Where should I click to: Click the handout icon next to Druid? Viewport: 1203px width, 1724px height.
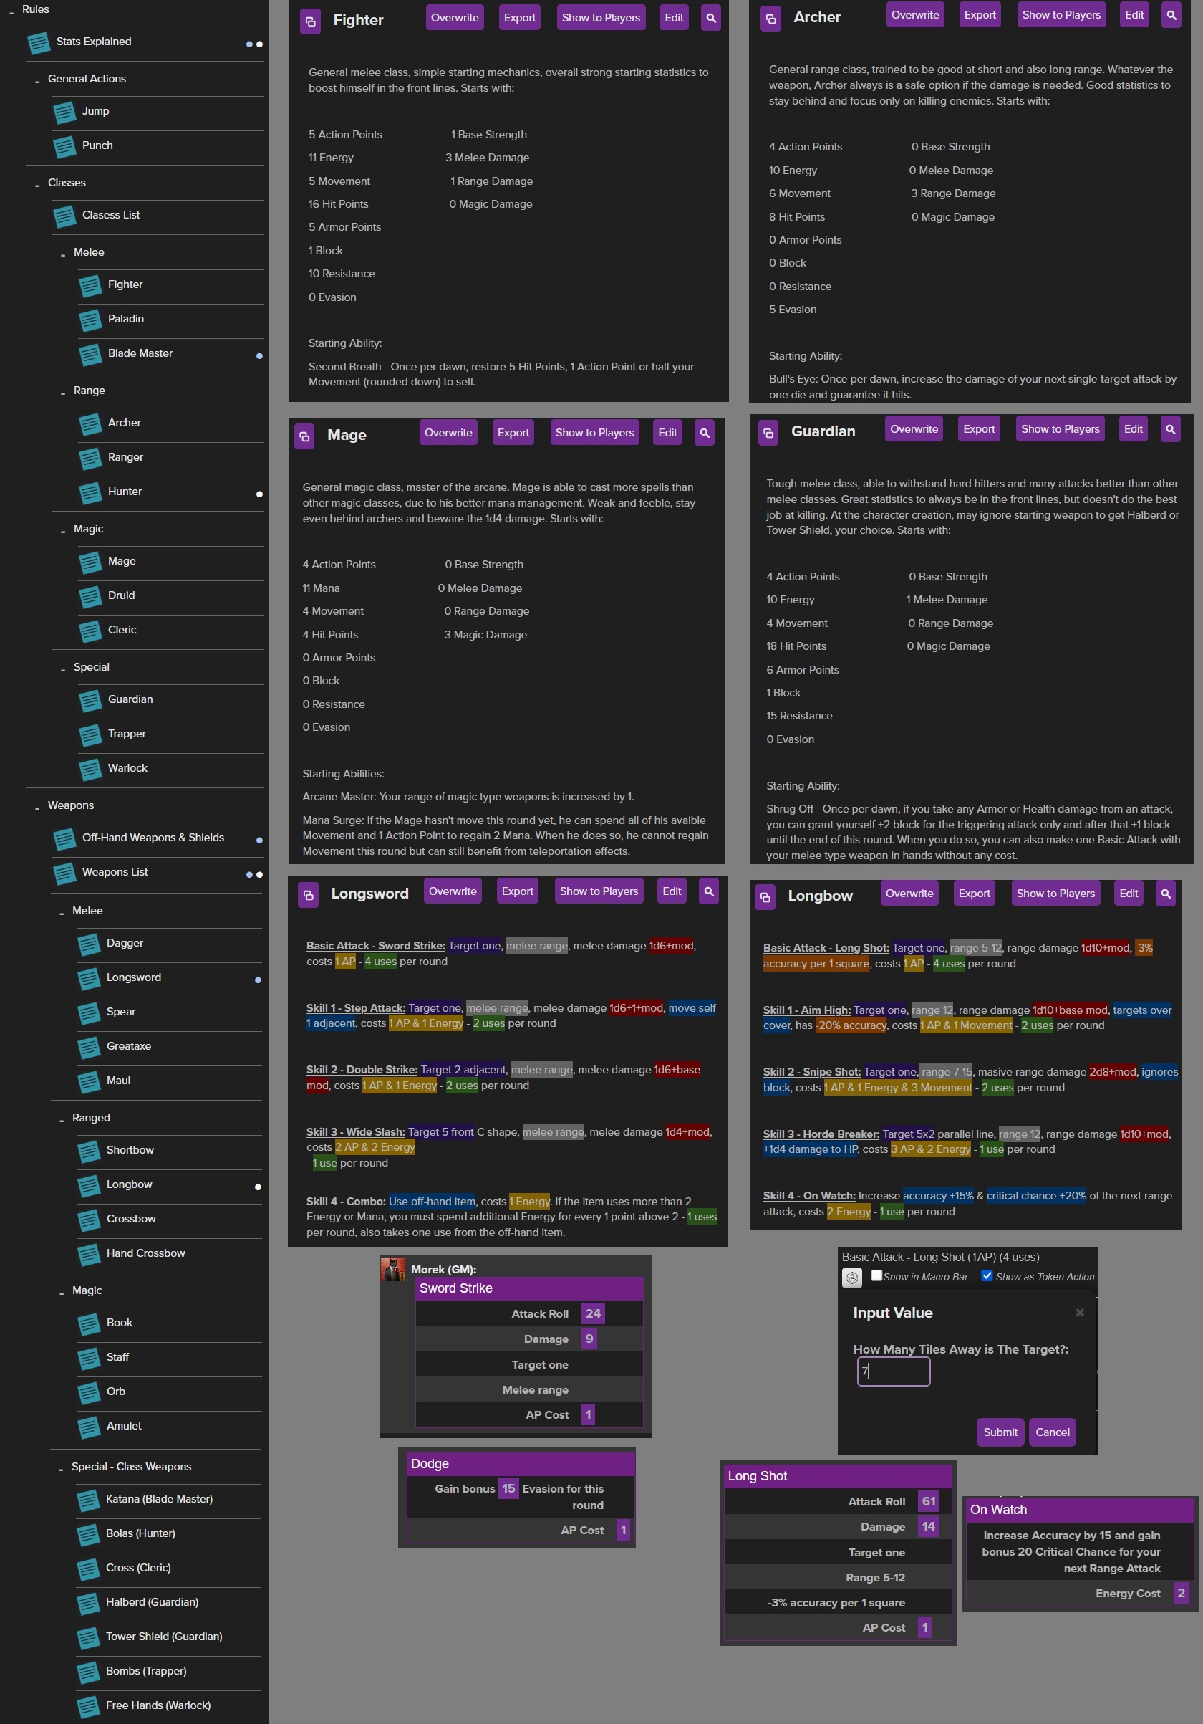(90, 597)
